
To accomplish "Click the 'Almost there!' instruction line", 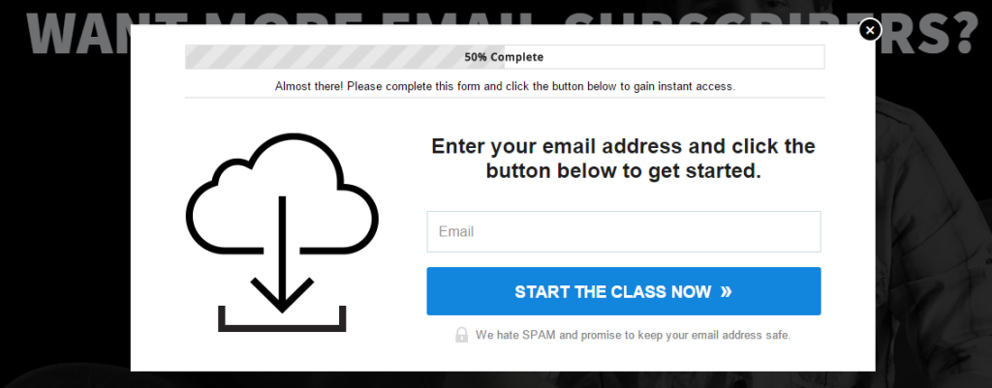I will (505, 86).
